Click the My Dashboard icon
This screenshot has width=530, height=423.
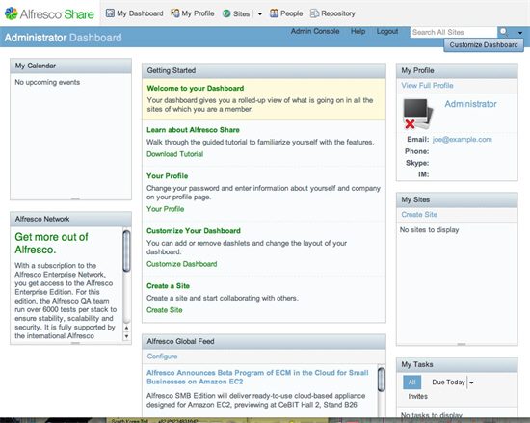(110, 13)
